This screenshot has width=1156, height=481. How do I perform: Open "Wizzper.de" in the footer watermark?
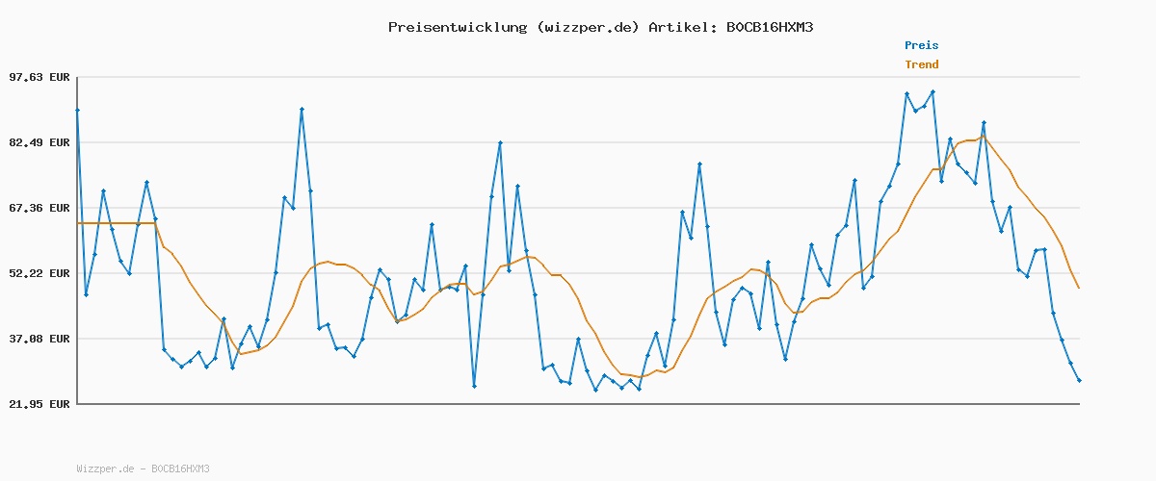105,468
